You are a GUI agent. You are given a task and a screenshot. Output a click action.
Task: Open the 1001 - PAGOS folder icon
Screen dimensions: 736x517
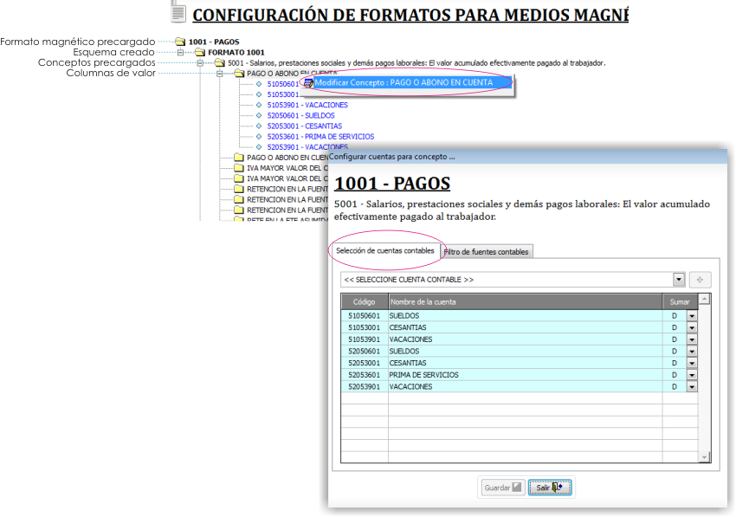pyautogui.click(x=181, y=42)
